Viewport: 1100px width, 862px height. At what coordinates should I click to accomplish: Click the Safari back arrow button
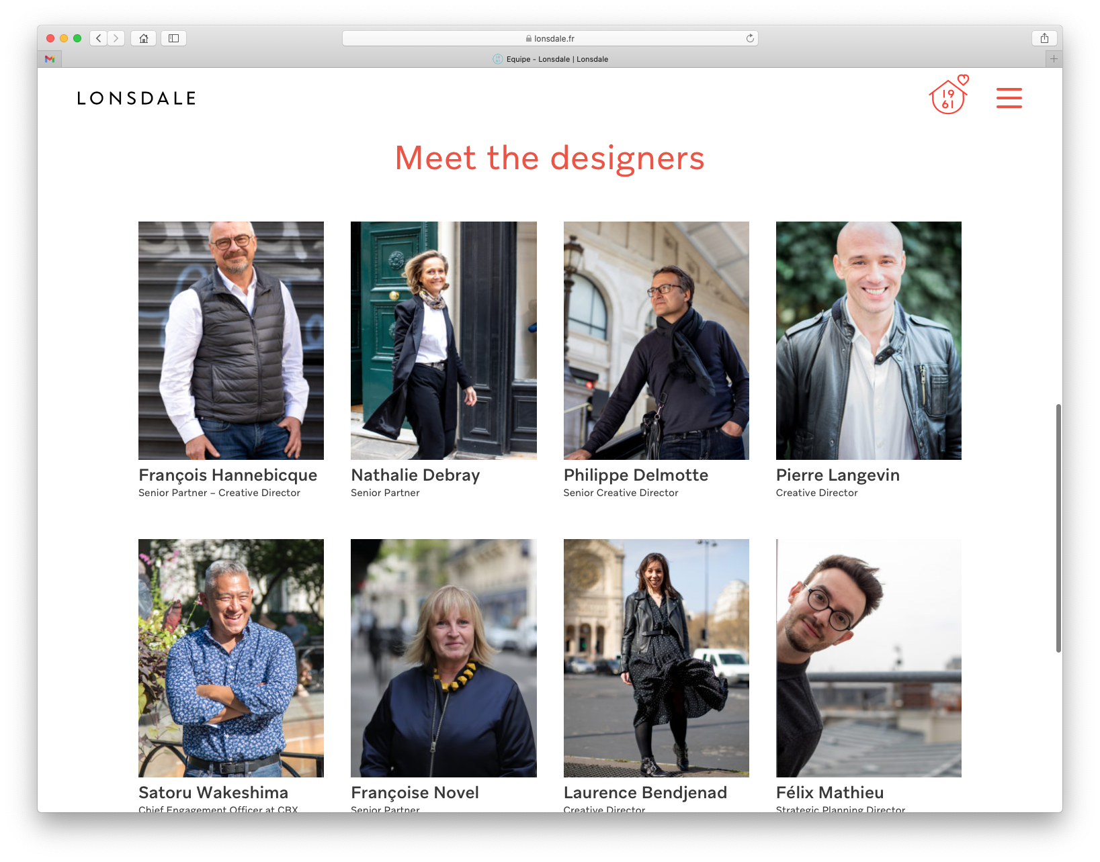(x=99, y=38)
